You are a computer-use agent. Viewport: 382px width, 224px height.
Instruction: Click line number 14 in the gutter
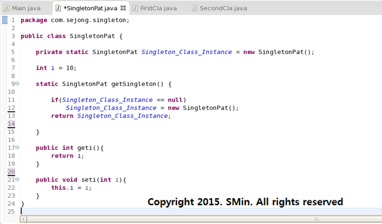click(x=11, y=124)
